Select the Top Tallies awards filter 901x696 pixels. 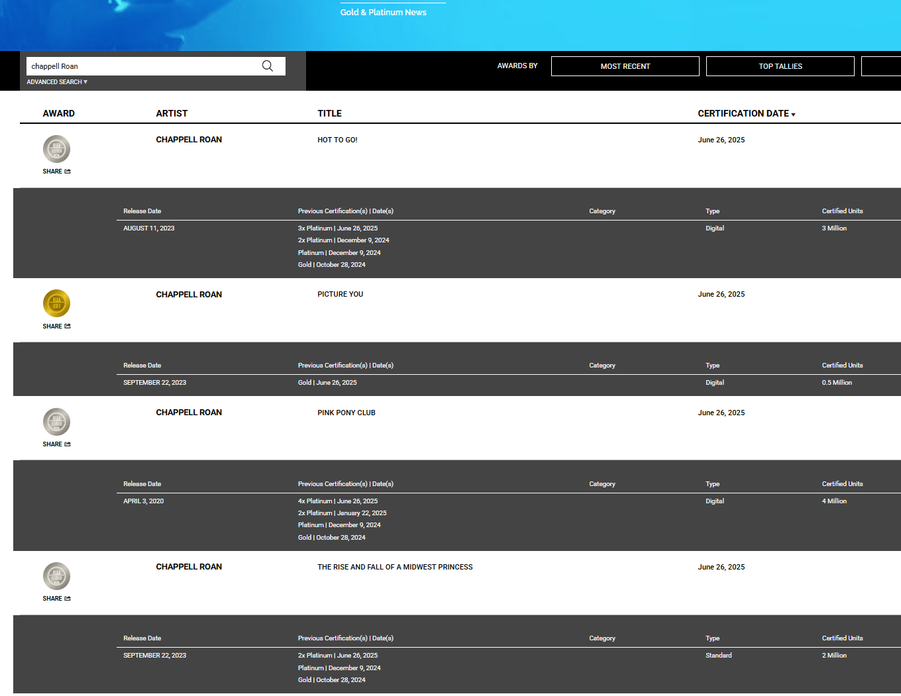click(x=780, y=66)
